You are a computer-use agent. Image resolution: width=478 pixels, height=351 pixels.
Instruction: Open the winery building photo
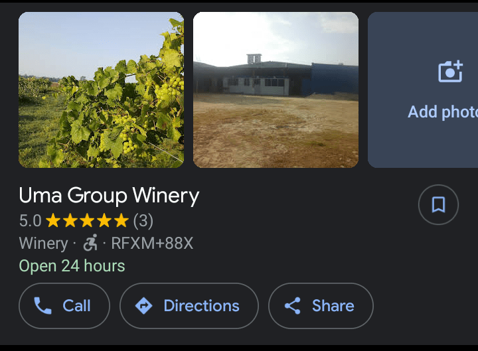pos(276,90)
